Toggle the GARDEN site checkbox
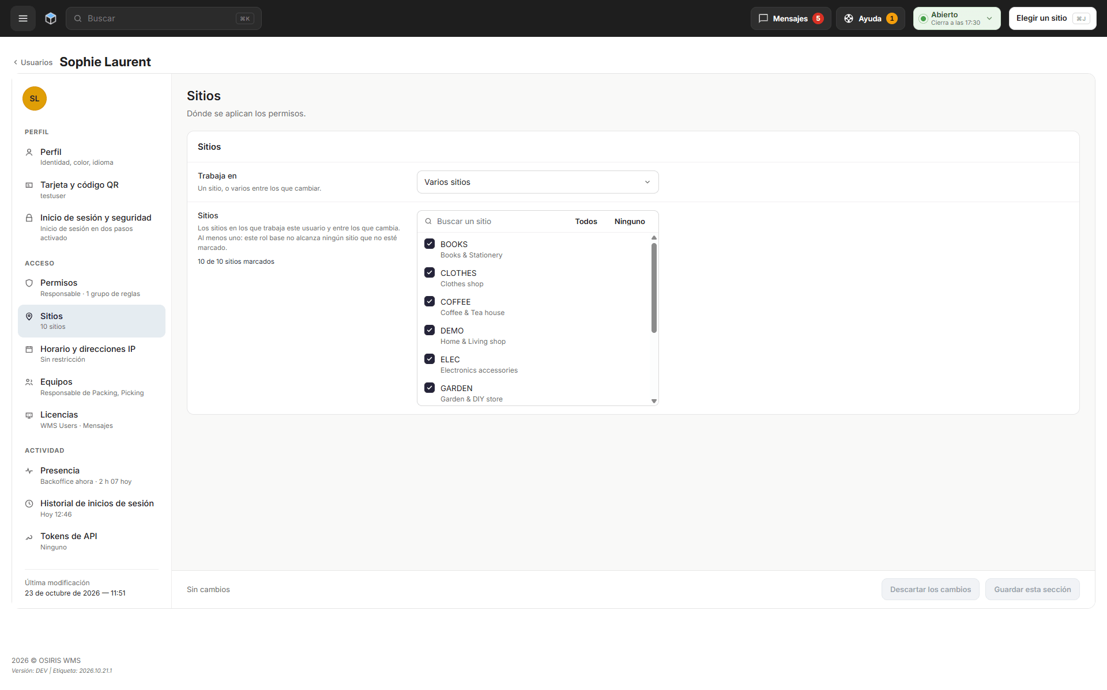This screenshot has height=690, width=1107. pyautogui.click(x=430, y=388)
